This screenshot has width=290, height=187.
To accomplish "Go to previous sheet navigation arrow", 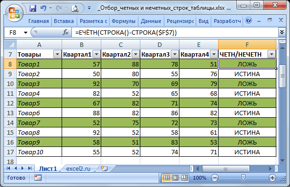I will 16,168.
